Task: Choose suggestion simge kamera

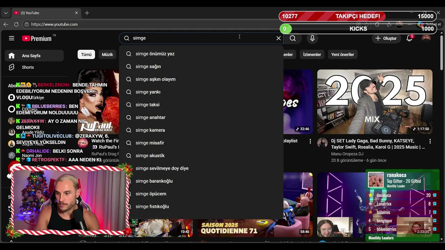Action: tap(201, 130)
